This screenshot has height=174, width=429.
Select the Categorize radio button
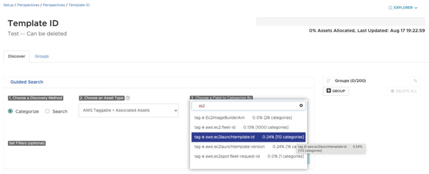coord(10,111)
